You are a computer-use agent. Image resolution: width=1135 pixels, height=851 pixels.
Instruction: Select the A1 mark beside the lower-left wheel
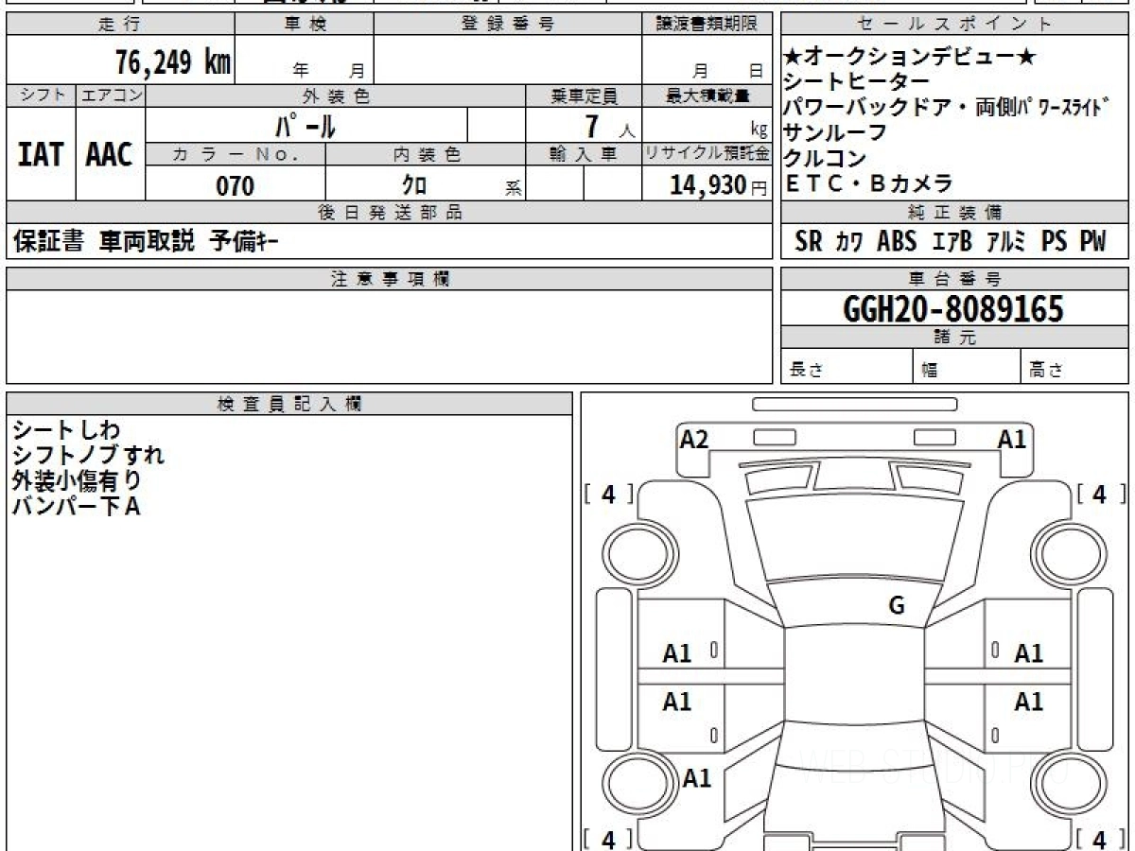point(697,778)
